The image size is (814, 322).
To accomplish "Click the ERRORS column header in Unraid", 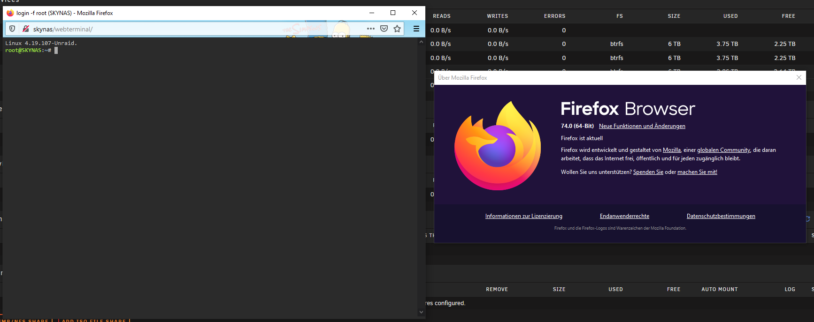I will tap(555, 16).
